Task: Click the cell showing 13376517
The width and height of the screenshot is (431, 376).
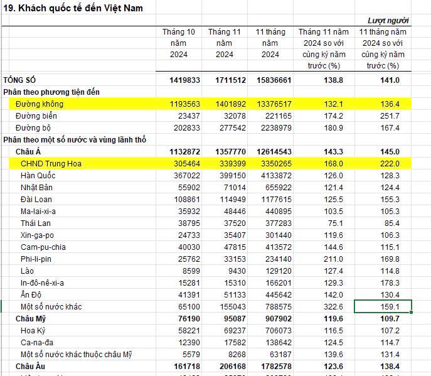Action: click(274, 104)
